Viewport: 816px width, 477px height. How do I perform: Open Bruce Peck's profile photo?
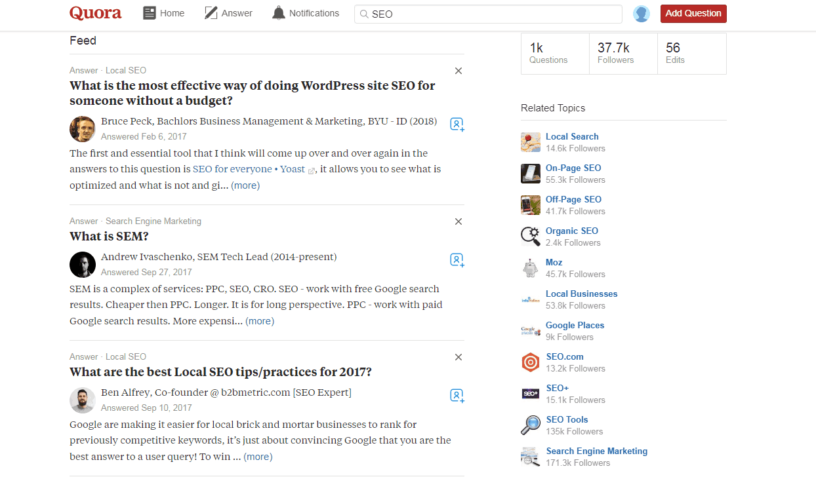[83, 129]
